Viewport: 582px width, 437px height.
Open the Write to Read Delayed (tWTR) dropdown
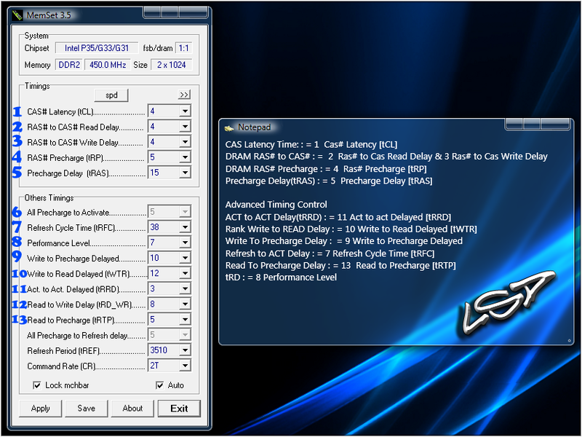(x=185, y=273)
